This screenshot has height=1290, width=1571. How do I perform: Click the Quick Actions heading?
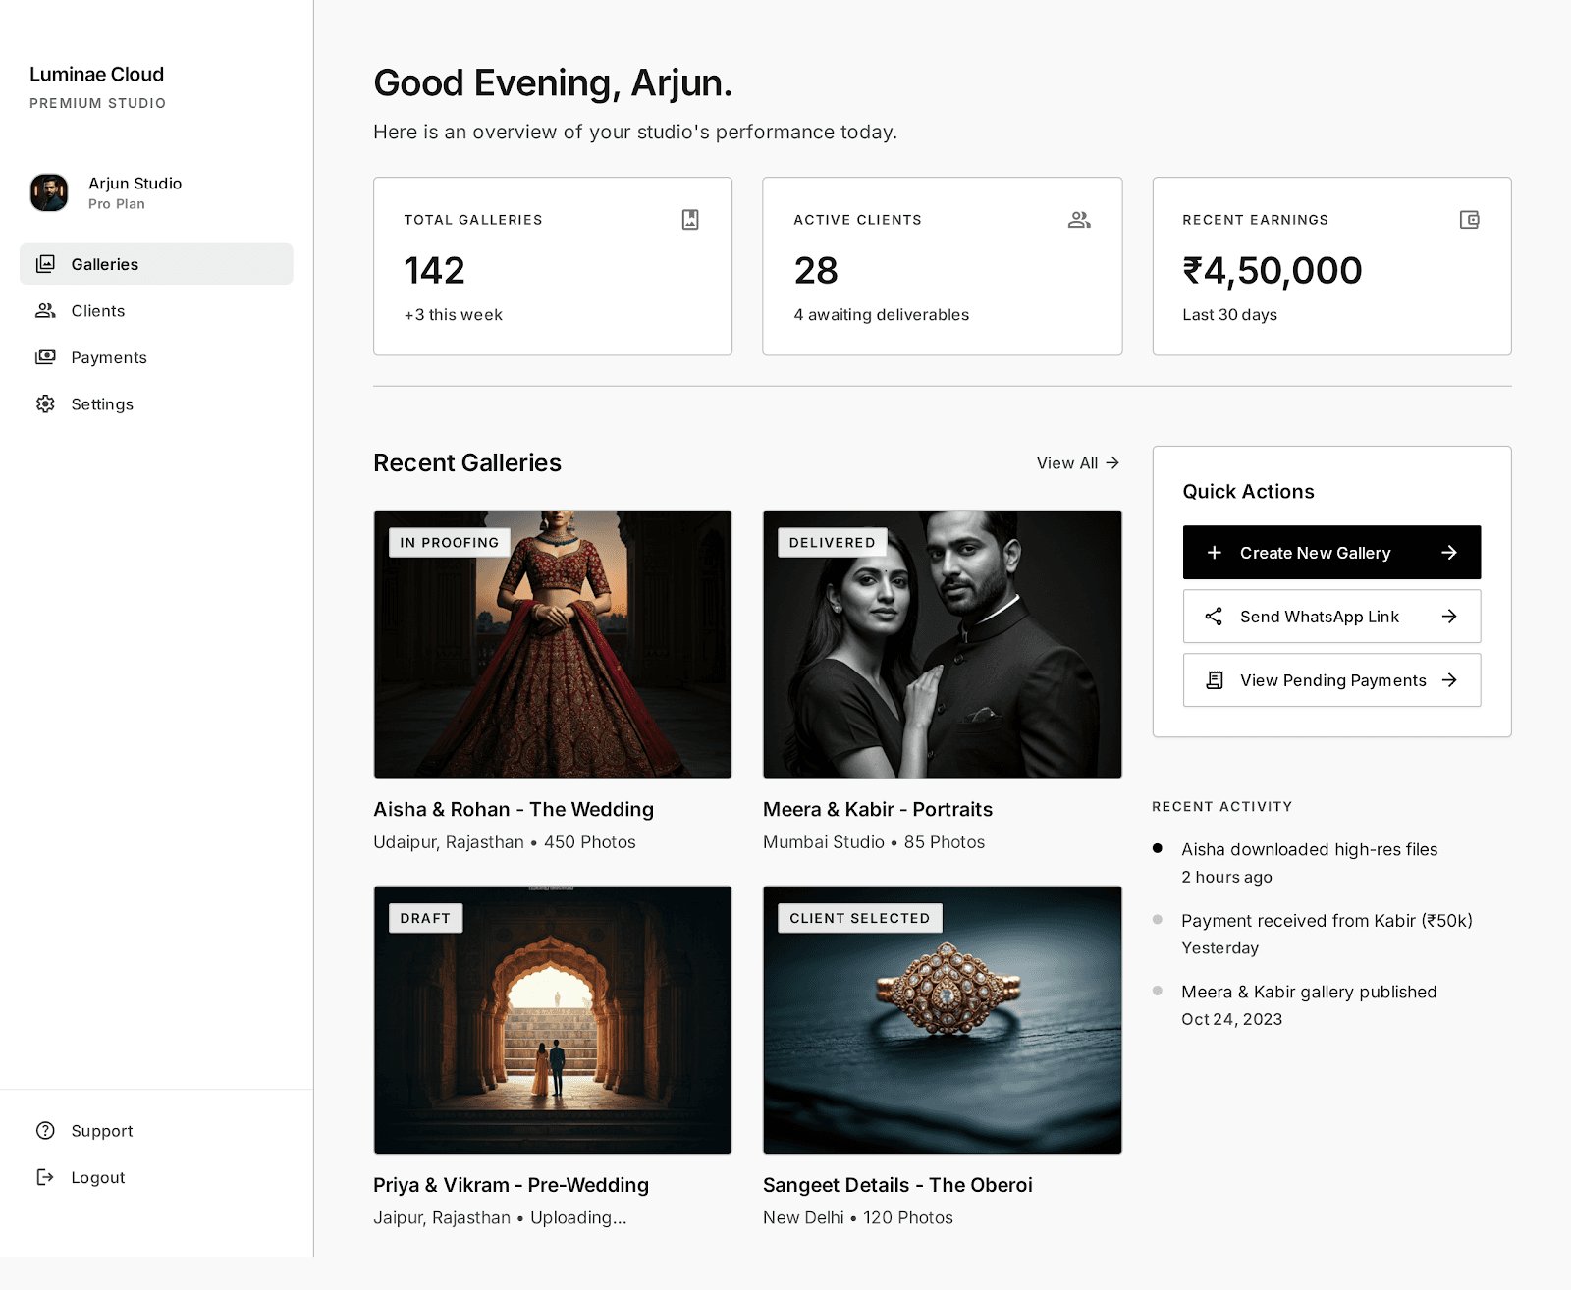(1248, 491)
